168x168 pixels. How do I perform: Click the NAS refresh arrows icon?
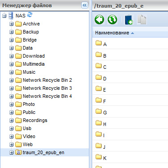29,15
